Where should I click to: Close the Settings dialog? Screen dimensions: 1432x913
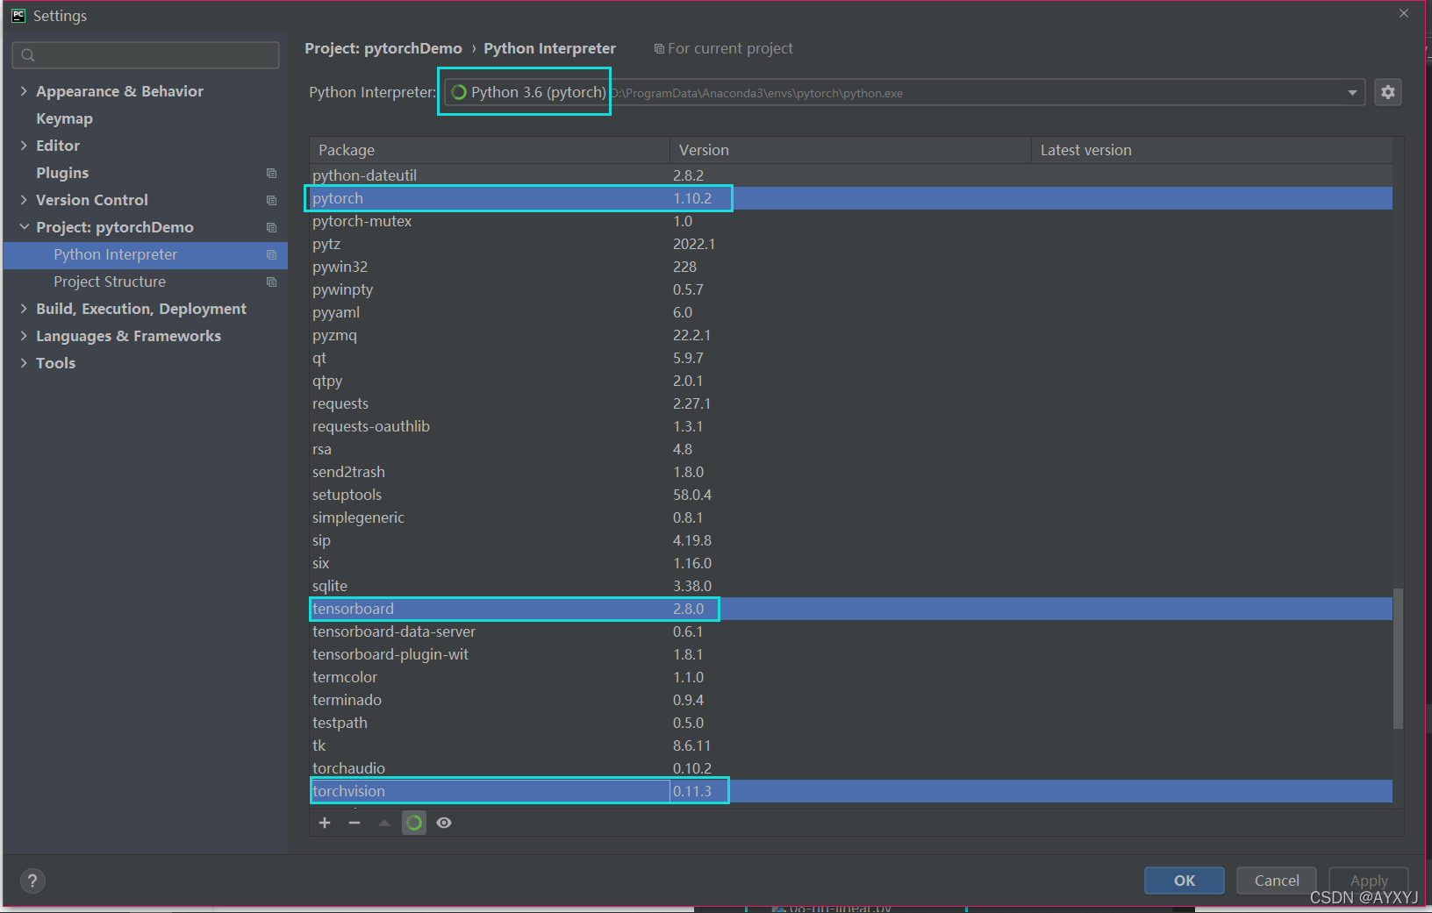[x=1404, y=13]
